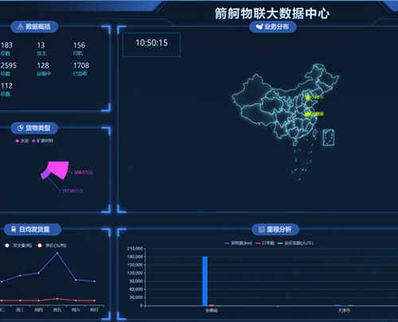The height and width of the screenshot is (322, 398).
Task: Click the 箭䑮物联大数据中心 title
Action: pyautogui.click(x=272, y=14)
